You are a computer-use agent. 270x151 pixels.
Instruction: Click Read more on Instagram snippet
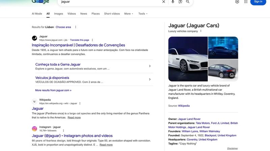[x=106, y=145]
